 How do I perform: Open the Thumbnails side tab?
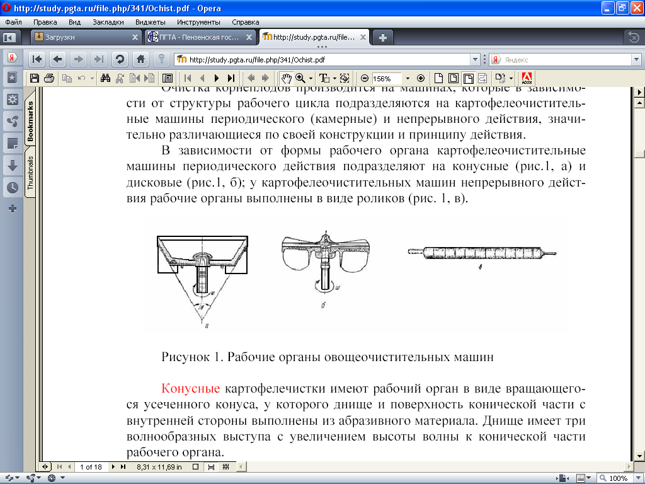pos(30,173)
